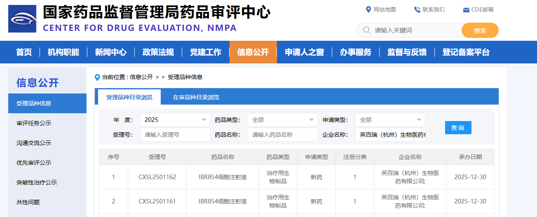Click the CDE logo icon
This screenshot has height=217, width=537.
pyautogui.click(x=22, y=19)
